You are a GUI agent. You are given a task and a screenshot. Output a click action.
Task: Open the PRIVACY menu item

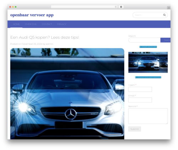62,24
